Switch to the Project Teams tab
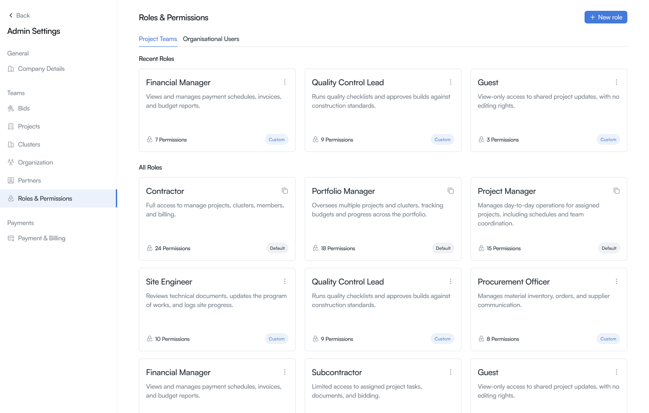This screenshot has width=649, height=413. tap(158, 39)
